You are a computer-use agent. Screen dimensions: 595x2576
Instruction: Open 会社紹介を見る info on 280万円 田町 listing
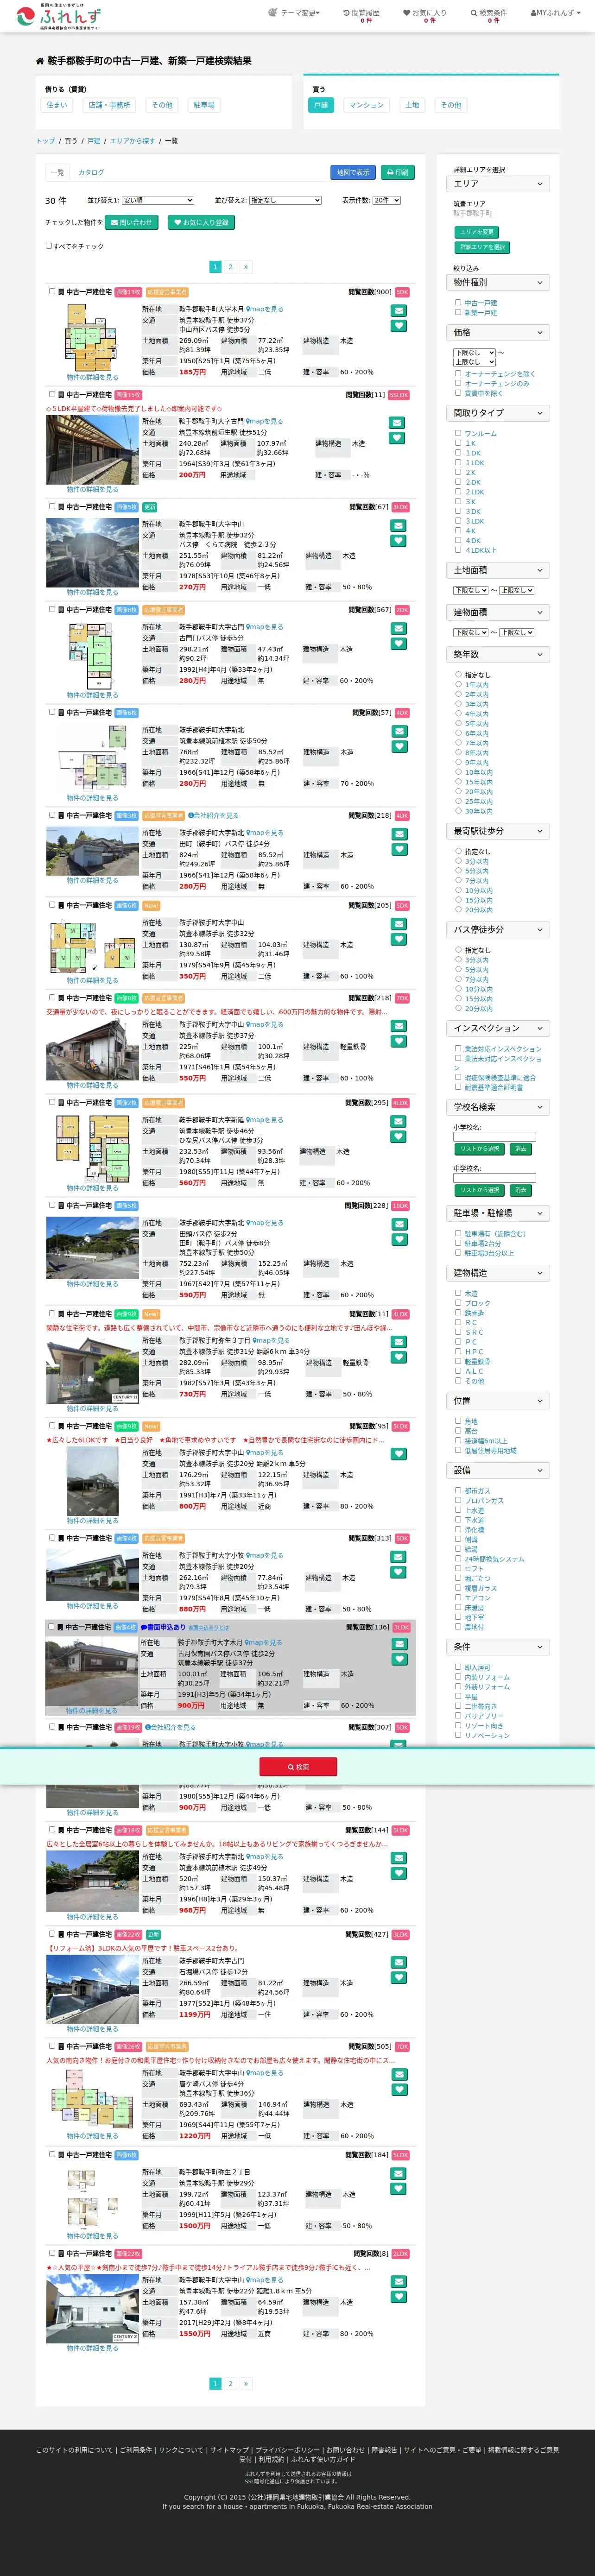click(214, 815)
